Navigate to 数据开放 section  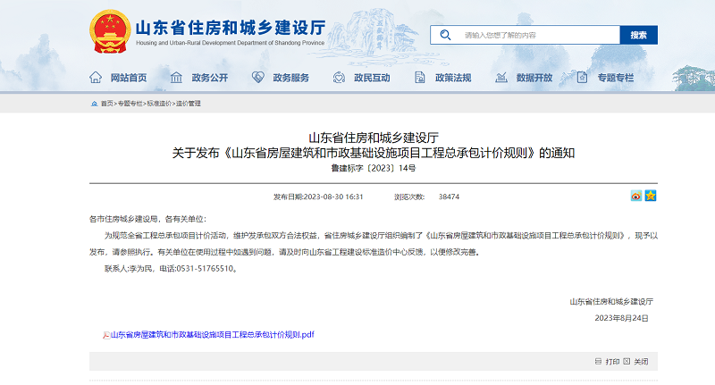[525, 78]
